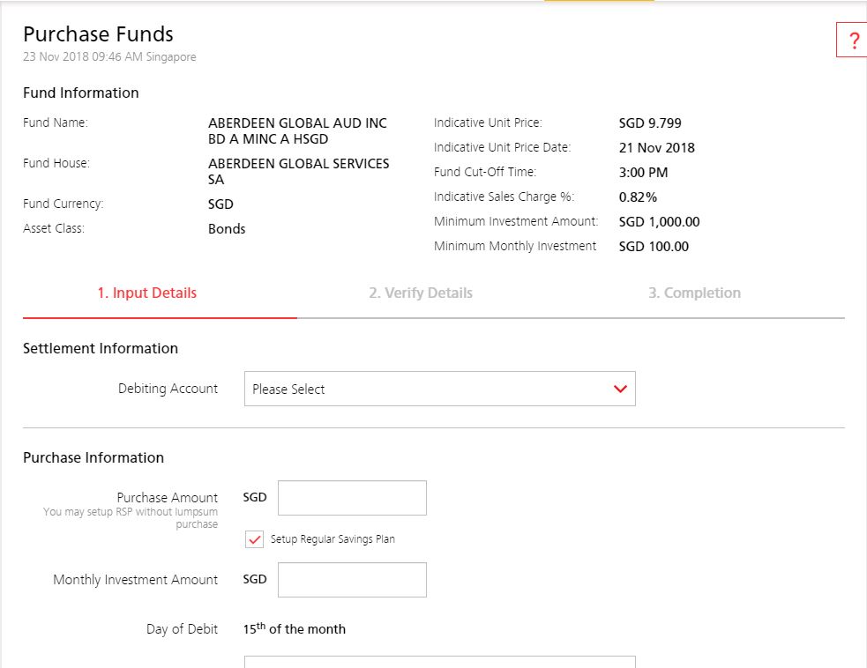Click the Fund Information section heading
The image size is (867, 668).
tap(81, 93)
